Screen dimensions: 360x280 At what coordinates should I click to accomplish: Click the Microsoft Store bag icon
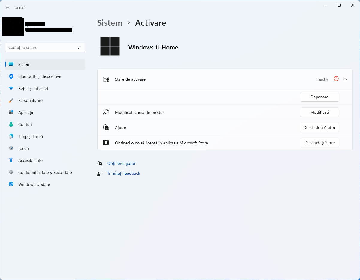[x=106, y=143]
